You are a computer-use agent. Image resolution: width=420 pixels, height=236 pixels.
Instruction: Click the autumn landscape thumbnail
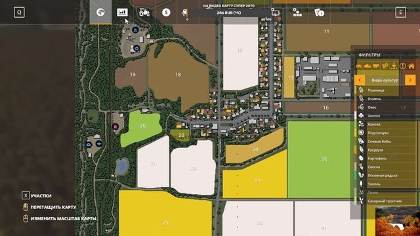[x=398, y=221]
